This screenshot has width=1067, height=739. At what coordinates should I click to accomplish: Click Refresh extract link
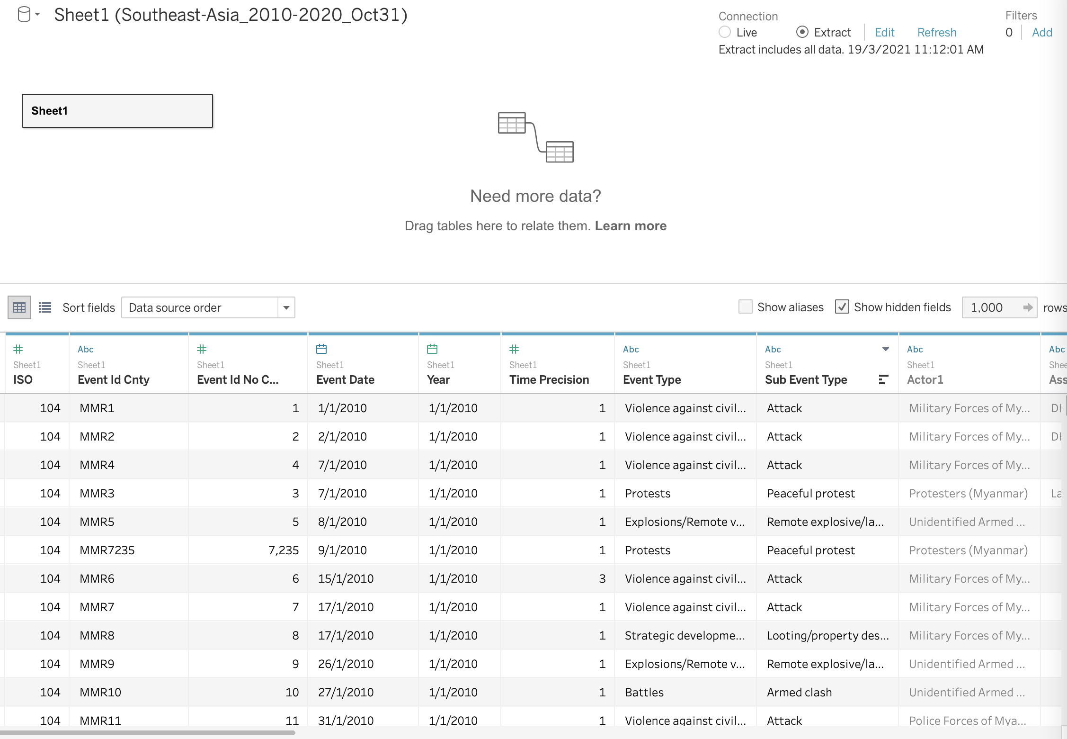click(x=937, y=32)
